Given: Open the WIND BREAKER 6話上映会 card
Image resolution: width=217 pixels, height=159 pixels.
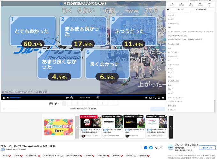Looking at the screenshot, I should pos(113,127).
